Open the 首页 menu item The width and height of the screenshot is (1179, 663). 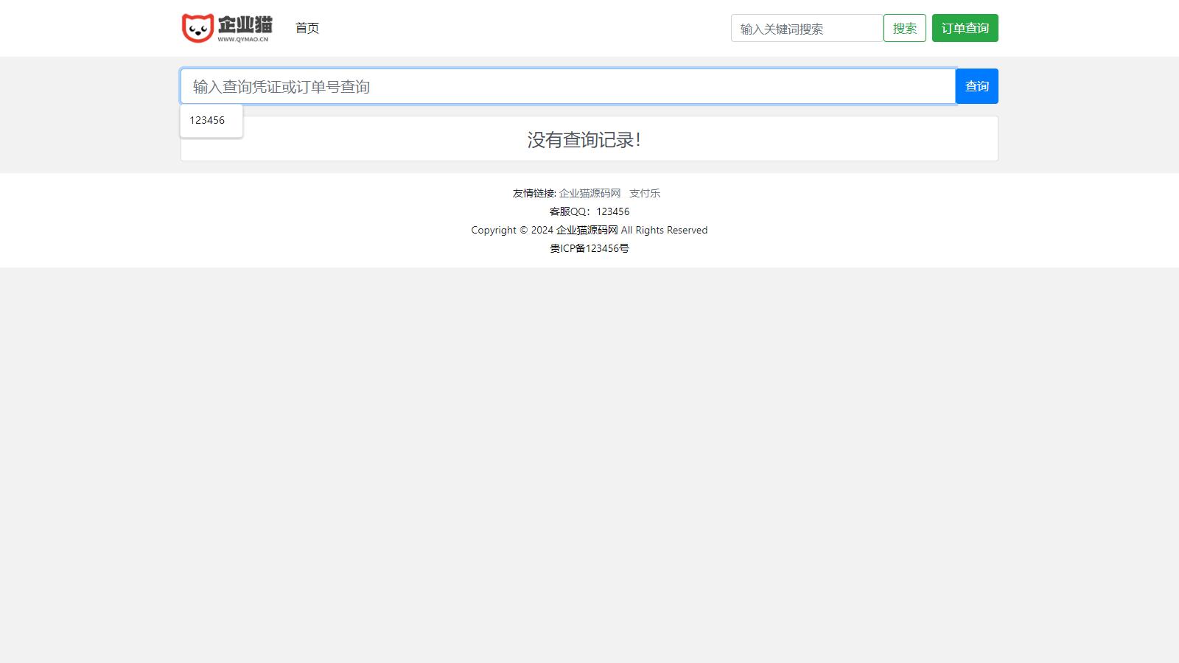point(307,28)
